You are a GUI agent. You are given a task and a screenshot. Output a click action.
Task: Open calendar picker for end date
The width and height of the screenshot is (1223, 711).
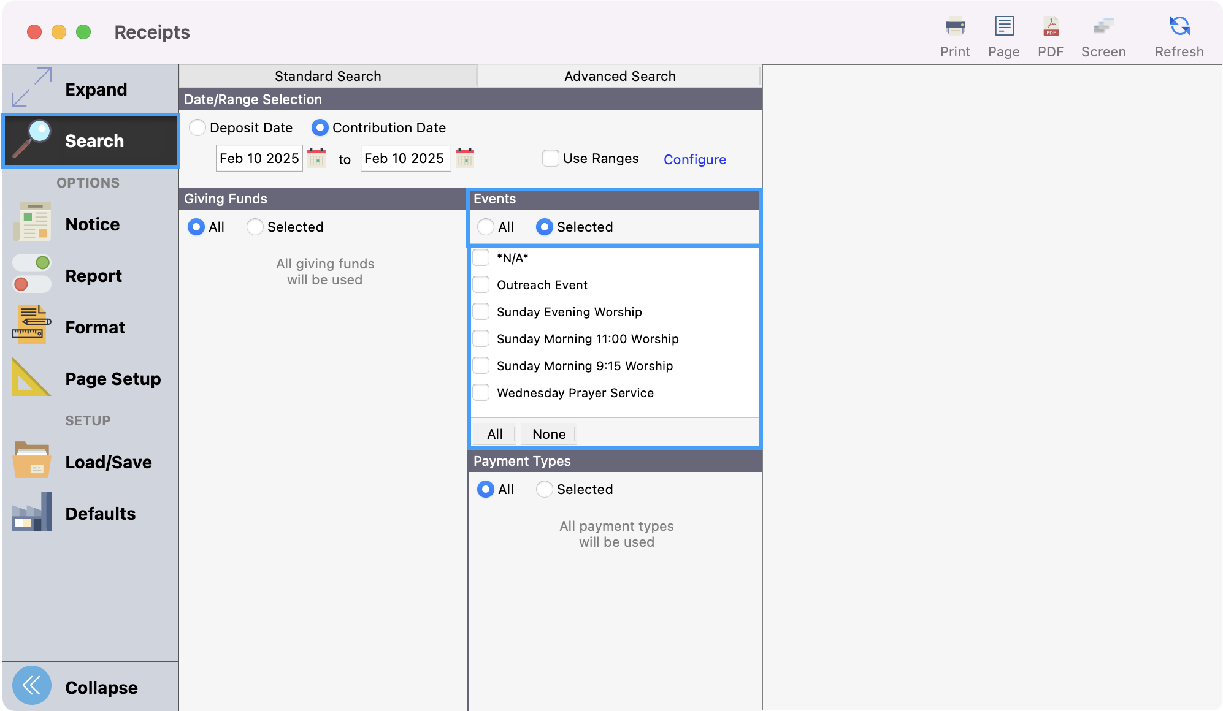pyautogui.click(x=465, y=158)
